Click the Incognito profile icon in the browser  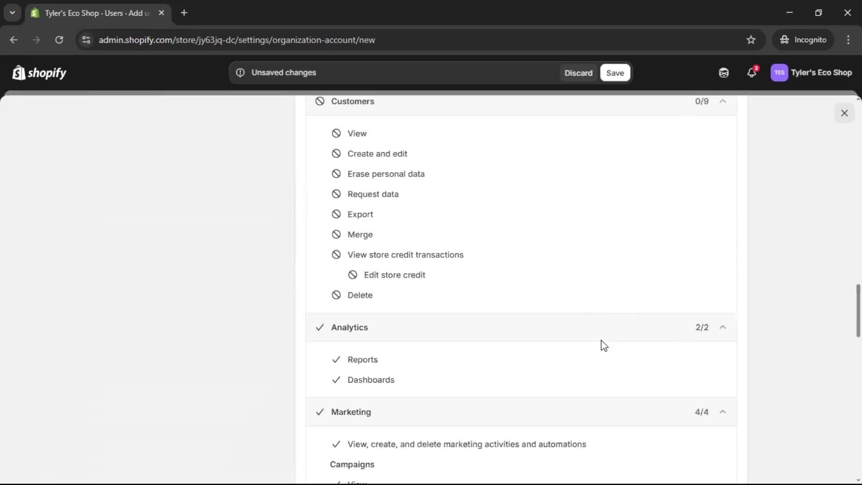pos(784,40)
